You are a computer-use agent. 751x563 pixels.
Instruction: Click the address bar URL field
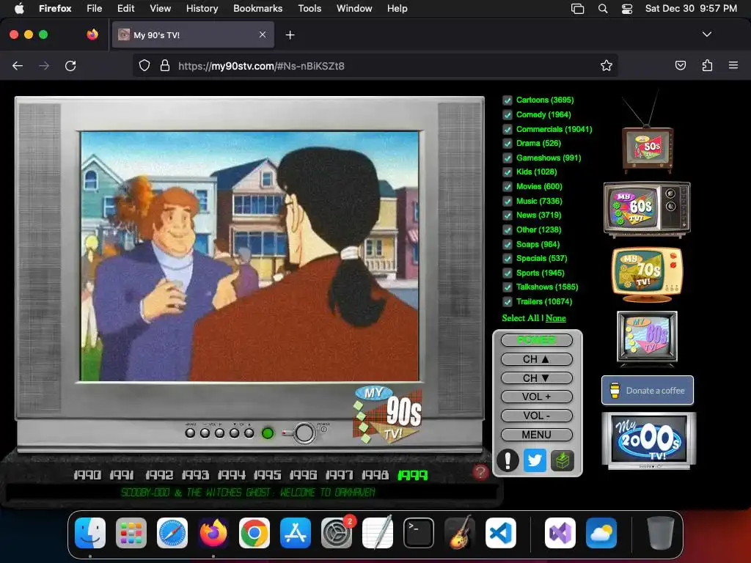[x=375, y=65]
